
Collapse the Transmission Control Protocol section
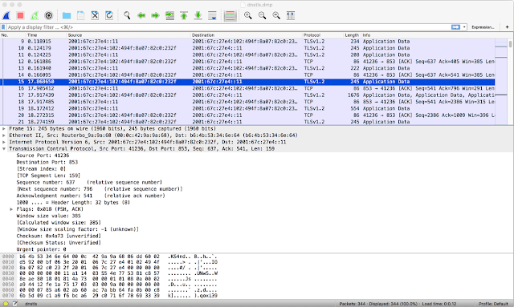coord(4,148)
